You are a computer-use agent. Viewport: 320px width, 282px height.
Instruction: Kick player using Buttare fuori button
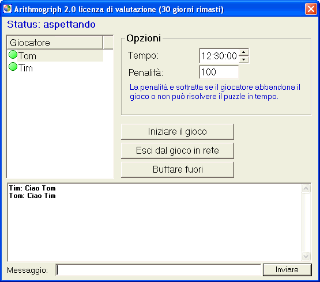point(178,170)
